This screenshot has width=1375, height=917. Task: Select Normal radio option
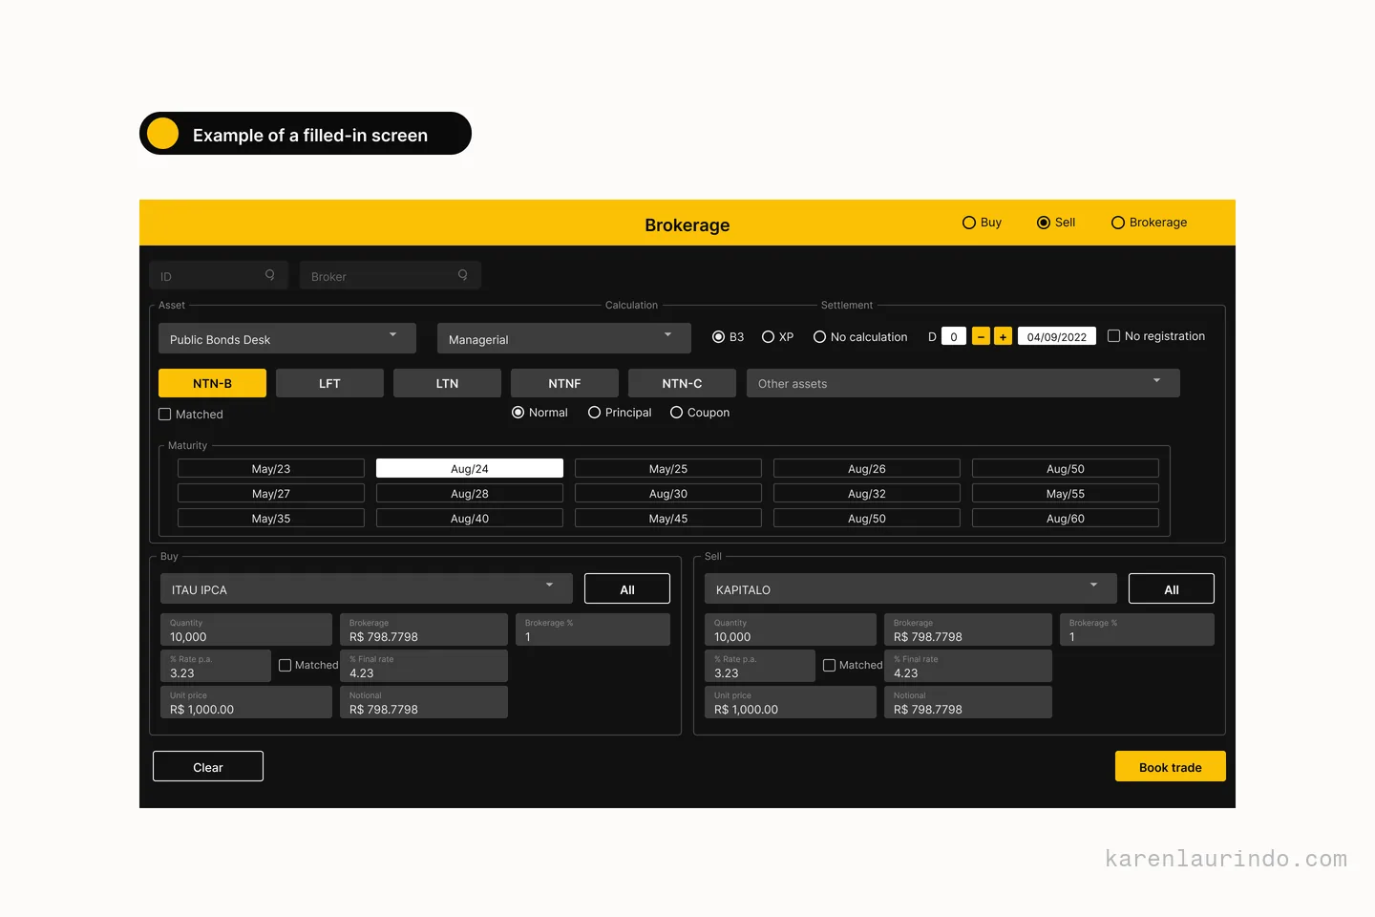pos(518,413)
